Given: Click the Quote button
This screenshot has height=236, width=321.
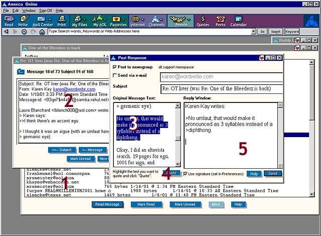Looking at the screenshot, I should (172, 173).
